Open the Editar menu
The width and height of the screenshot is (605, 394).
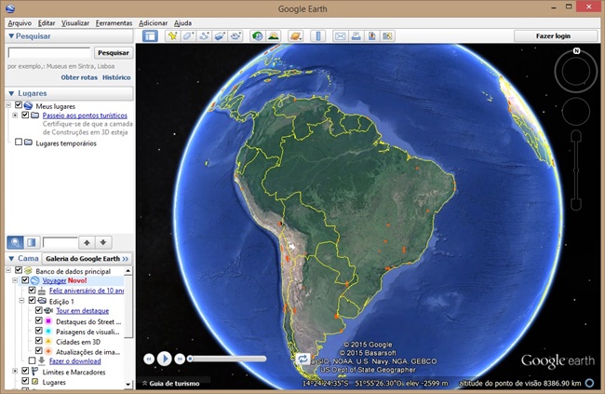click(47, 23)
